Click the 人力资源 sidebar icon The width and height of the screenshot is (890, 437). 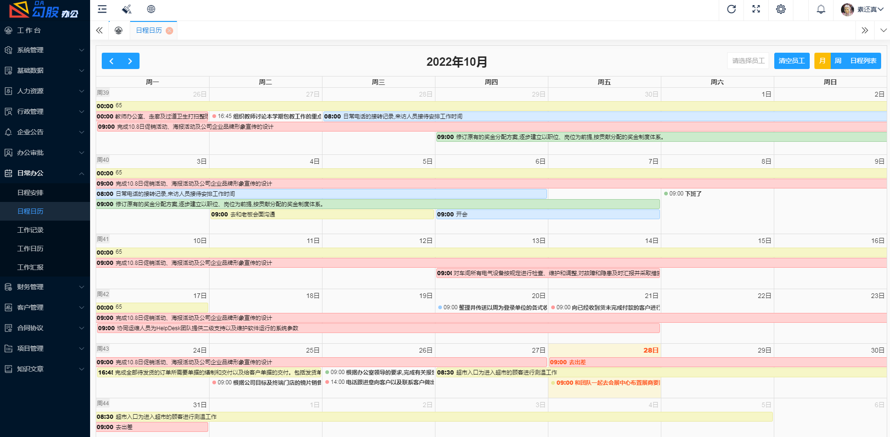8,91
